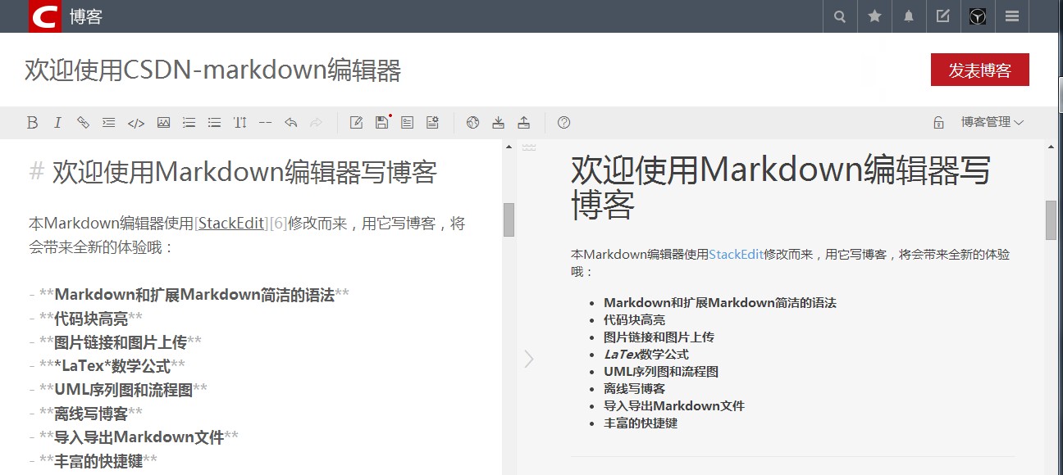Collapse the preview pane with the chevron arrow
This screenshot has width=1063, height=475.
click(529, 359)
